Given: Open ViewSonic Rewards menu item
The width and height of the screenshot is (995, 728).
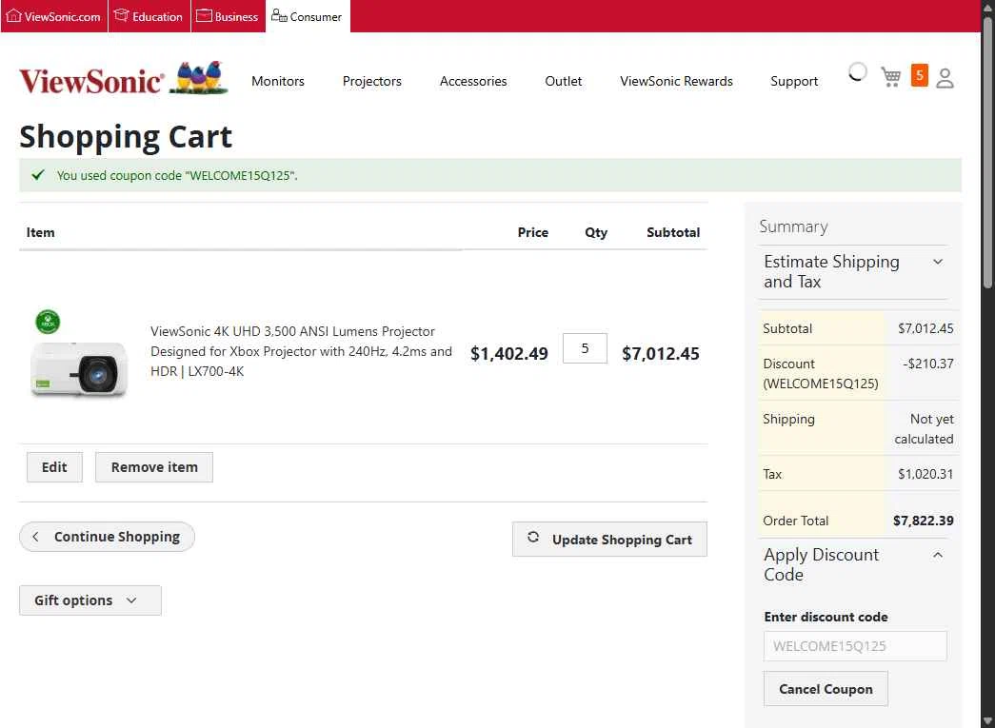Looking at the screenshot, I should tap(676, 81).
